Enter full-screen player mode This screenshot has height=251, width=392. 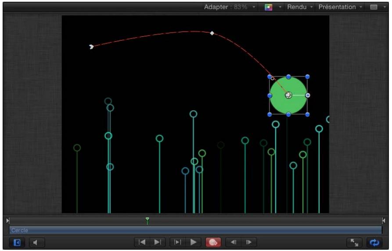[x=354, y=242]
